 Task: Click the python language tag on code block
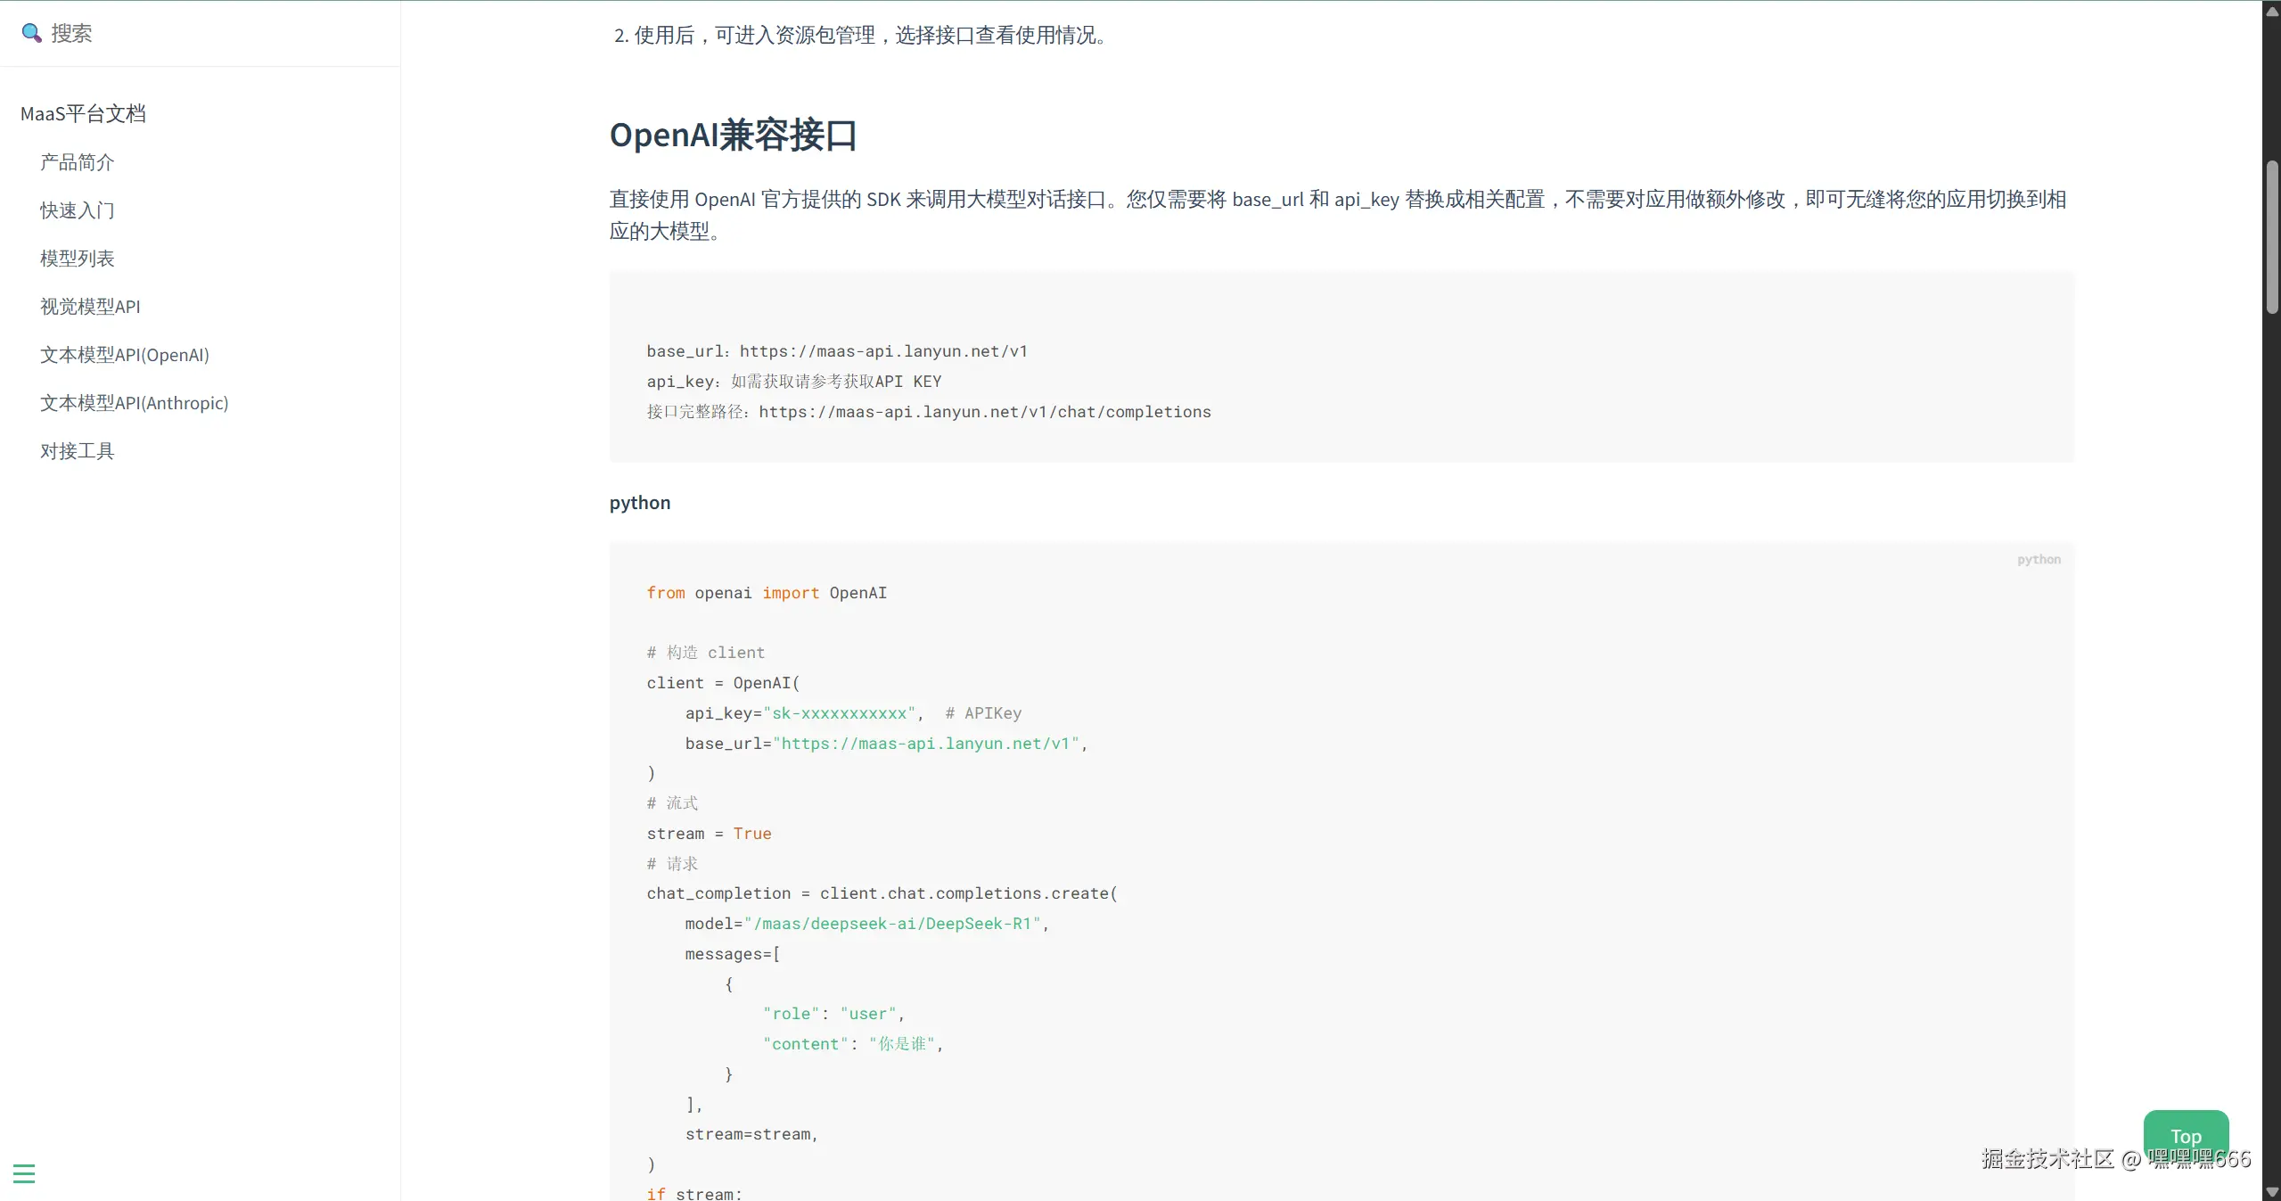point(2039,559)
